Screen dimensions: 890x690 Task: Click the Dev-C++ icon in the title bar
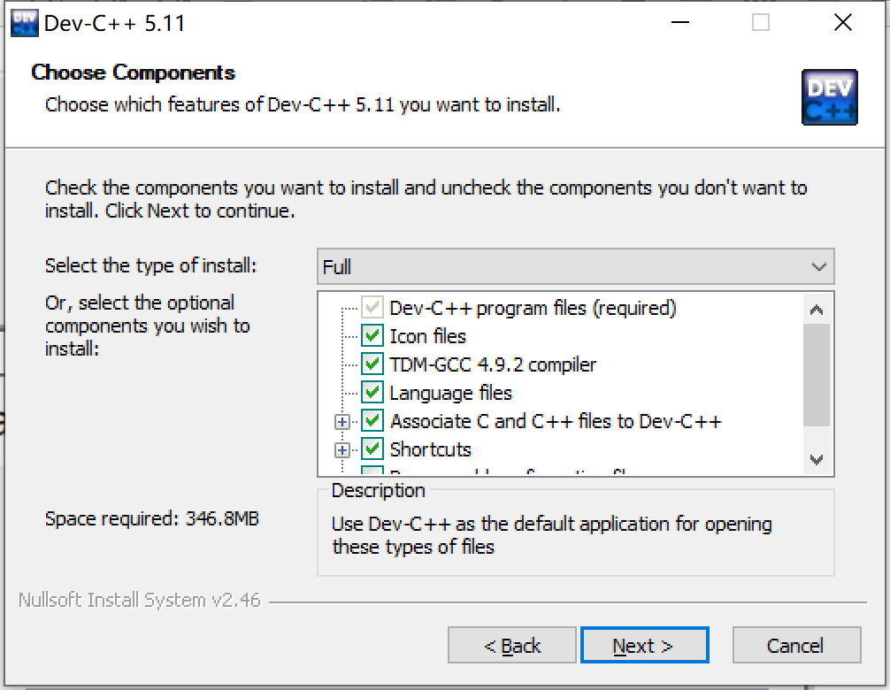point(23,21)
